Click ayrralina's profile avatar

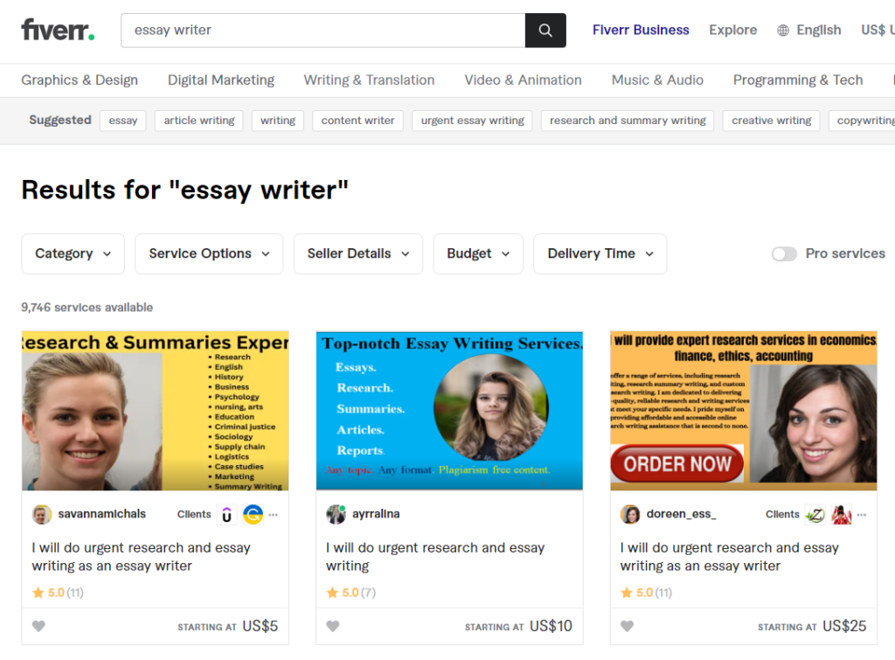[x=336, y=514]
